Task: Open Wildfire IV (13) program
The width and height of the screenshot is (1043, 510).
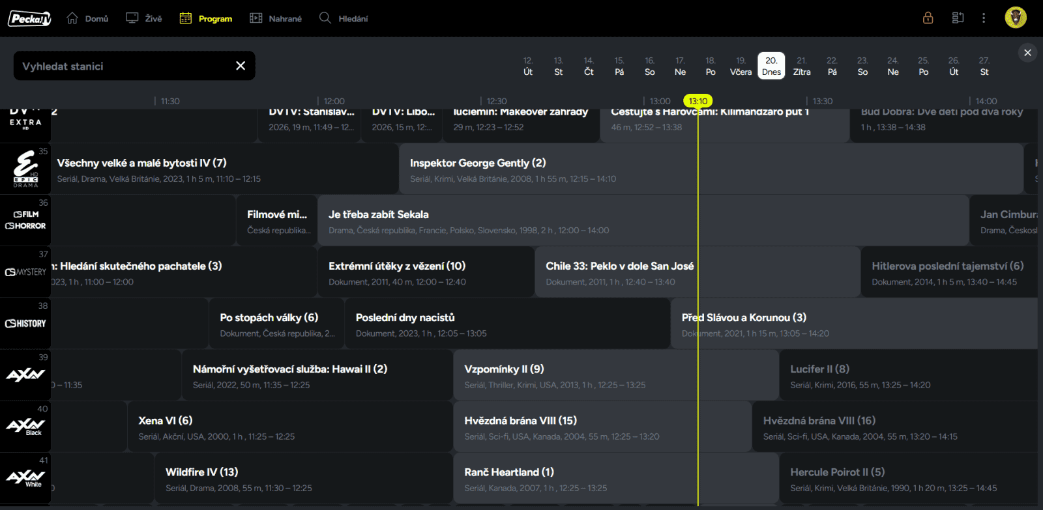Action: pos(304,477)
